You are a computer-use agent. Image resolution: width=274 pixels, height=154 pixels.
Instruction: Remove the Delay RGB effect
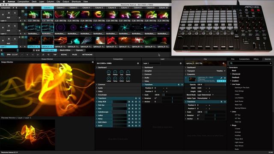136,102
